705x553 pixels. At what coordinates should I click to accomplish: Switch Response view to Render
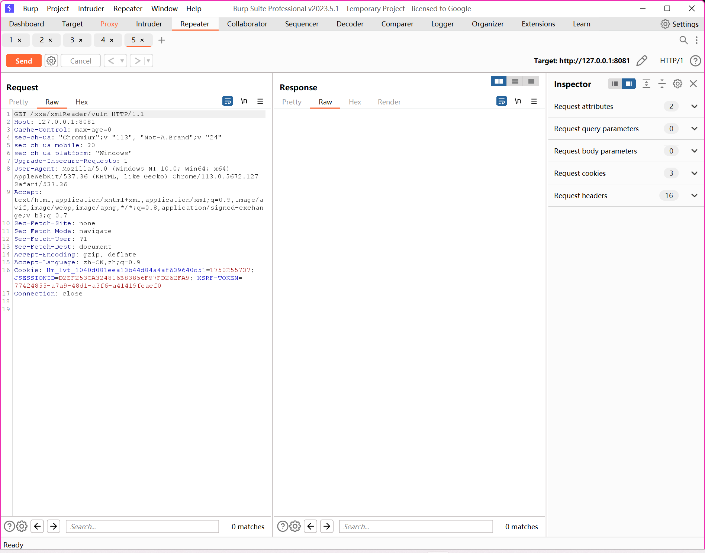click(389, 102)
